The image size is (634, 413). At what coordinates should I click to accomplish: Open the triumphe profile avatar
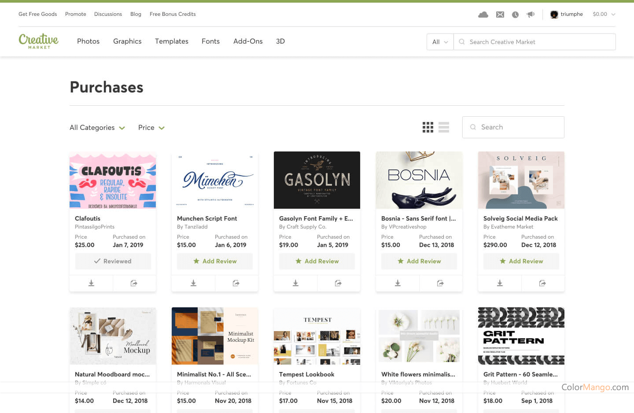pos(554,14)
